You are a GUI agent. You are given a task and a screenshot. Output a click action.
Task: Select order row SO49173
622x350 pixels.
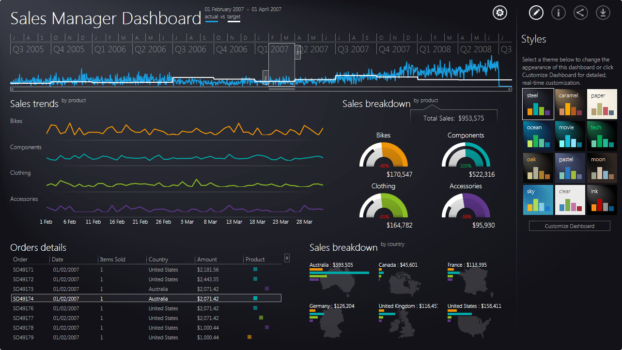pos(146,289)
